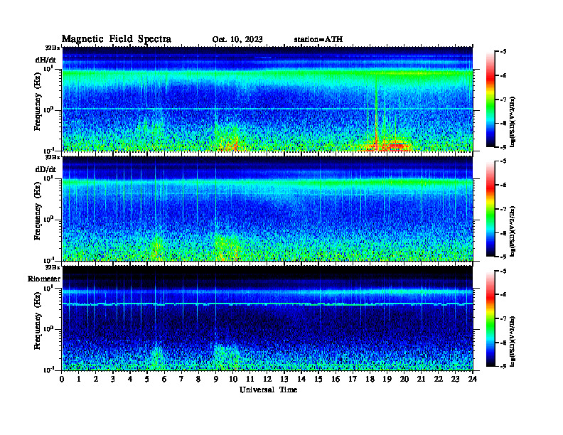Click hour tick label '0' on time axis
The width and height of the screenshot is (563, 435).
coord(62,379)
